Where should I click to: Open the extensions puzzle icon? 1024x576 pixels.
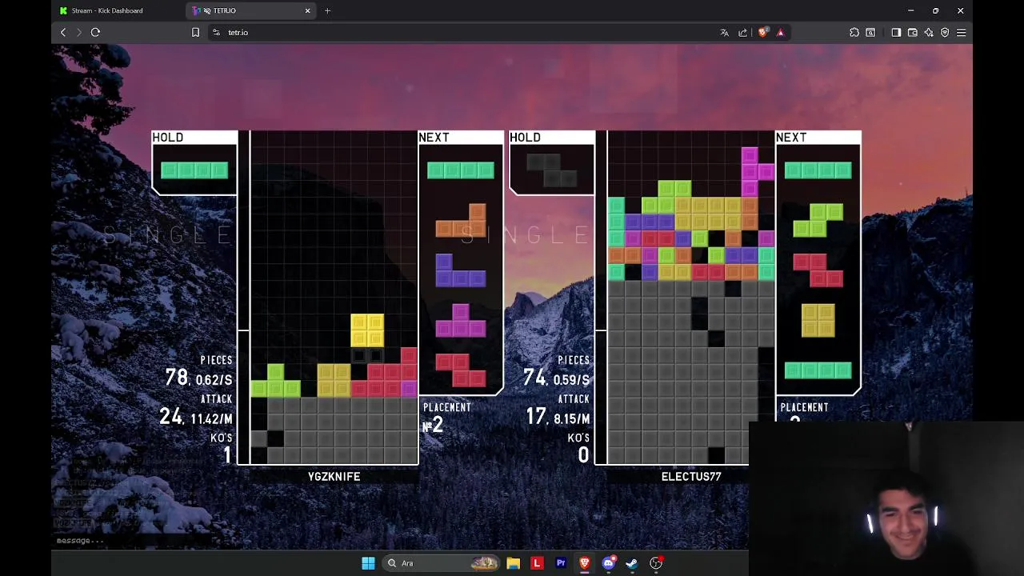click(x=854, y=32)
